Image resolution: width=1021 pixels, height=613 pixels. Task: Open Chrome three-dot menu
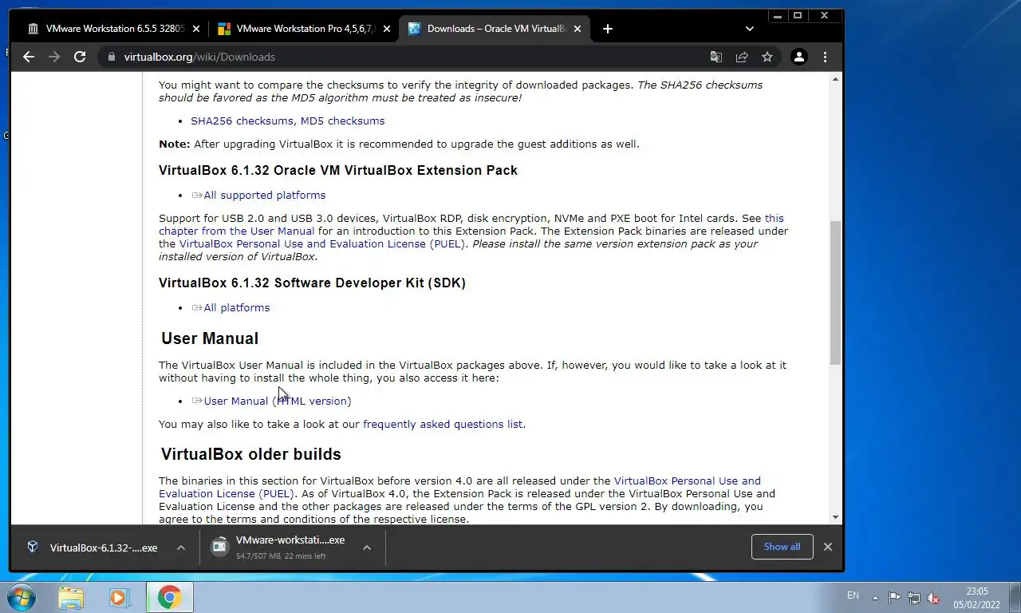coord(825,57)
